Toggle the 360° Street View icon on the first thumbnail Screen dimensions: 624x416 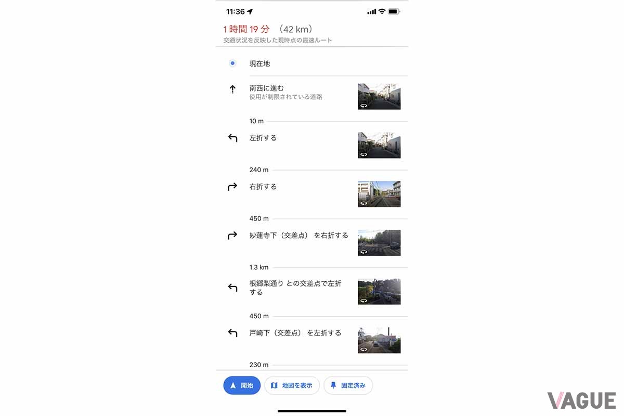(363, 106)
